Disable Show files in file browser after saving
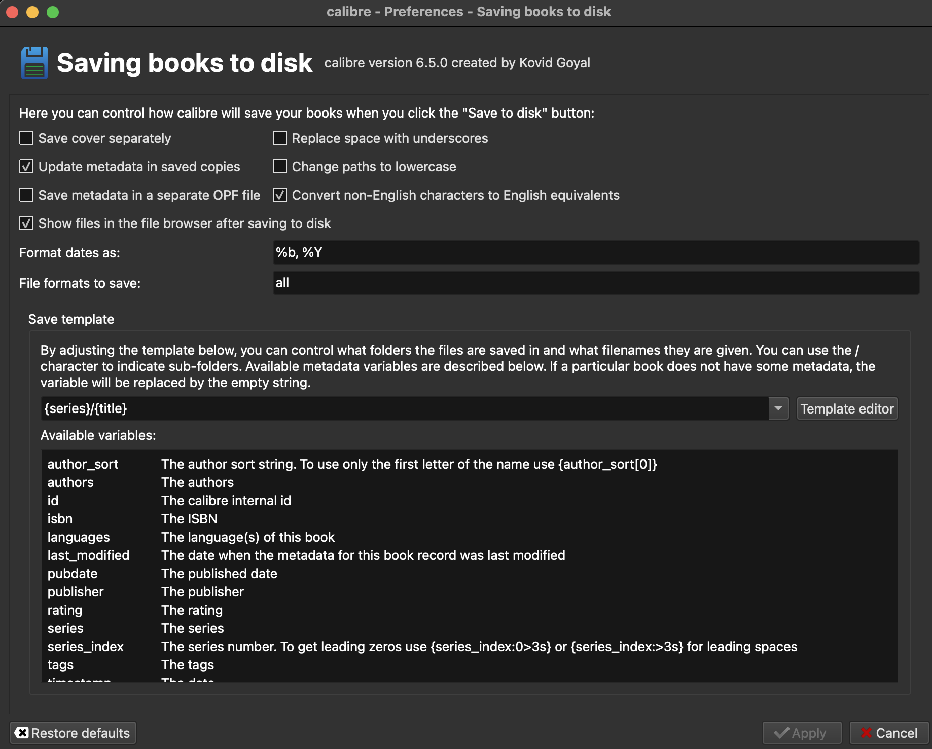 [26, 223]
